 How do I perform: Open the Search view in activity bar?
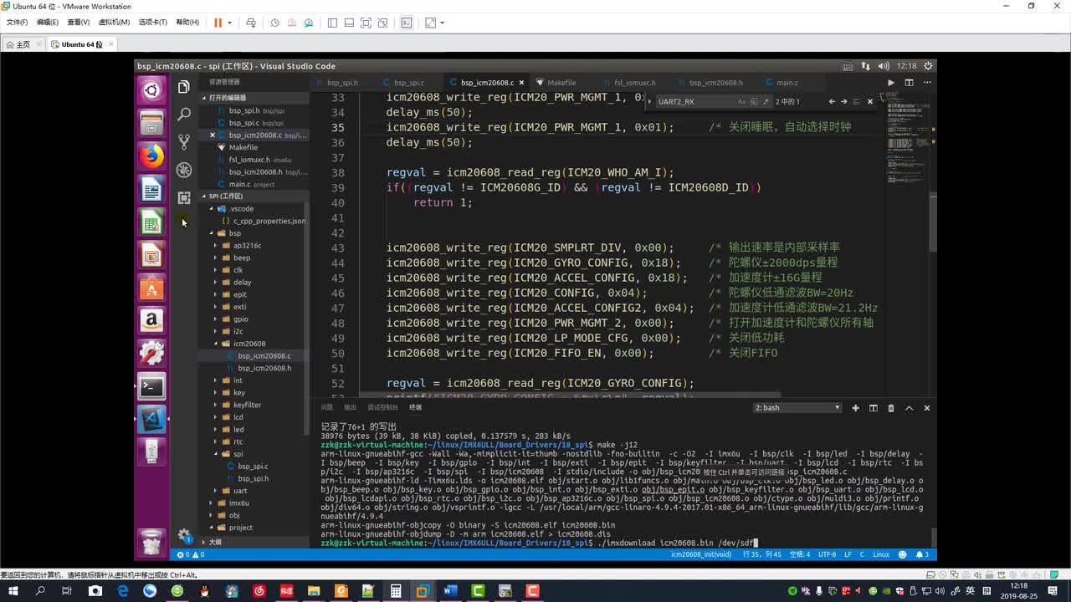click(x=184, y=115)
